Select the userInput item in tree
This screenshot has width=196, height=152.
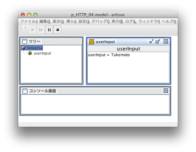point(42,53)
